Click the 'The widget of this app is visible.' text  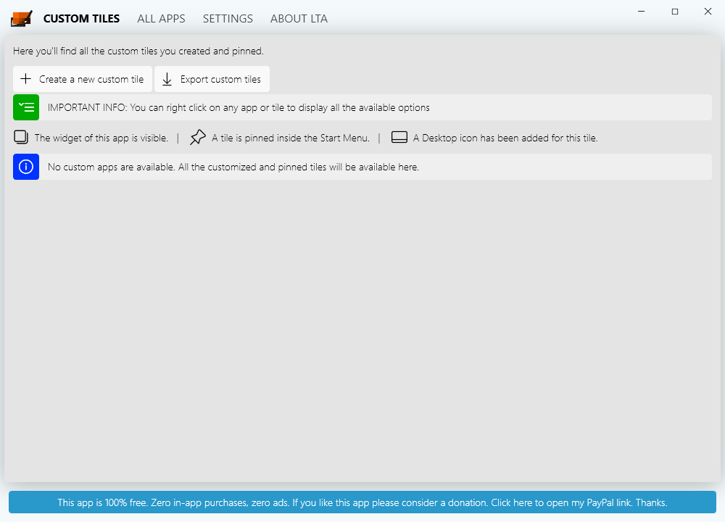101,138
